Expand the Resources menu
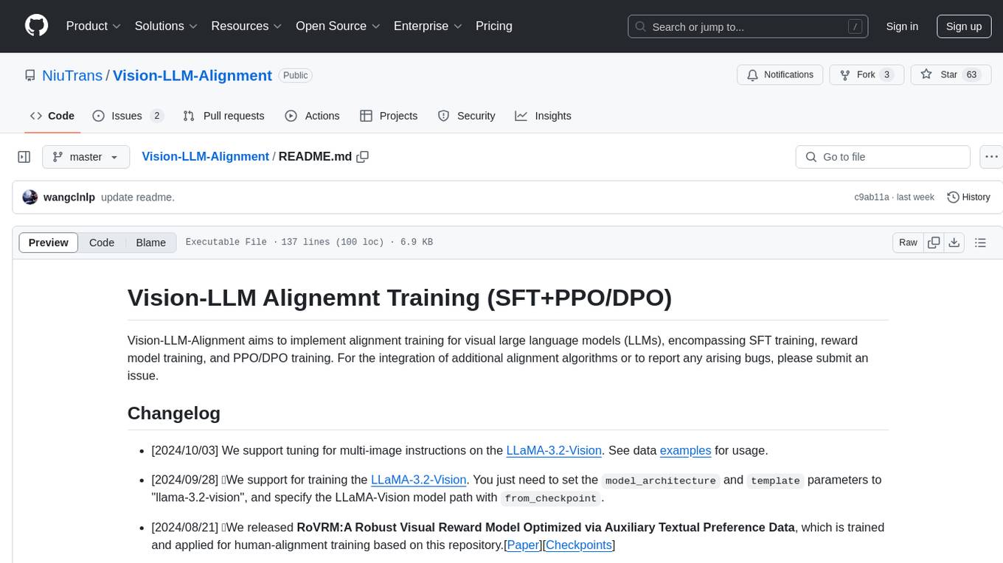1003x563 pixels. tap(246, 26)
